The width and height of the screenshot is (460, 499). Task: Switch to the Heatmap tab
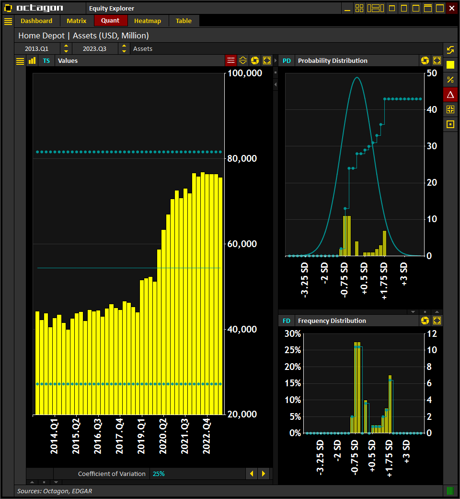(147, 21)
